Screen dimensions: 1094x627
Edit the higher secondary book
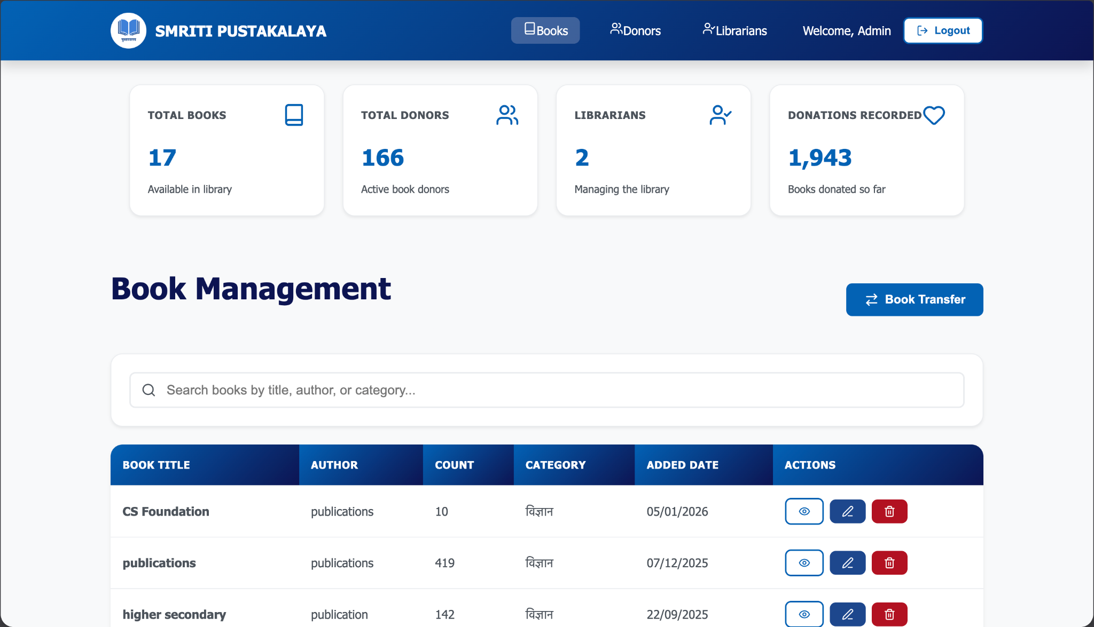(x=847, y=614)
